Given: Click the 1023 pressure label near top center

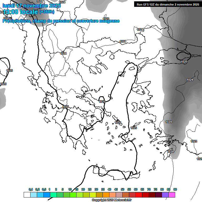Looking at the screenshot, I should [106, 19].
